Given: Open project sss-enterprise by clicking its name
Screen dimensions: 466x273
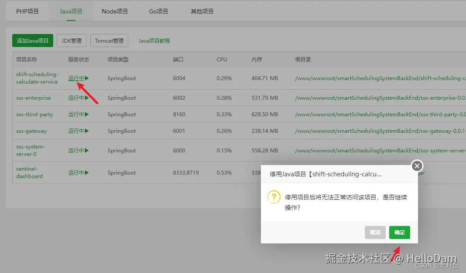Looking at the screenshot, I should [34, 98].
